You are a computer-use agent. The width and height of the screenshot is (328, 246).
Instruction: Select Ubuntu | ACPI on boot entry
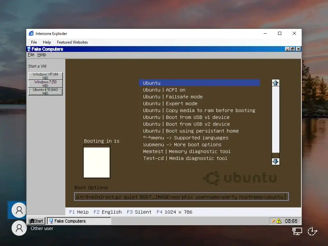(x=164, y=90)
